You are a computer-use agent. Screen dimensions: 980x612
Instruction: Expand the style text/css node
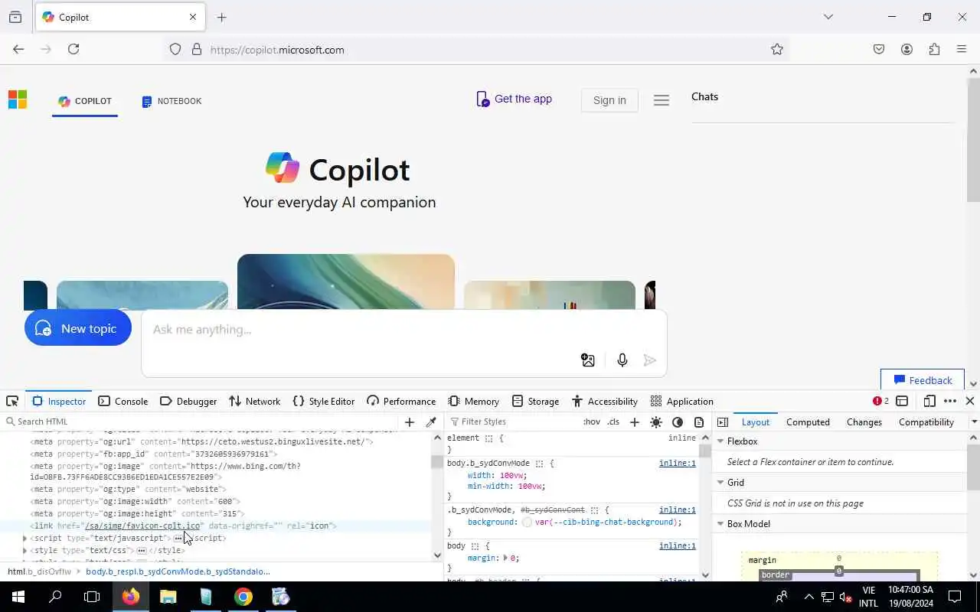24,550
